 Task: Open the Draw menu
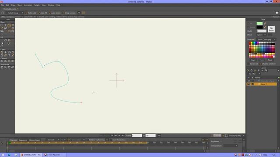click(13, 5)
